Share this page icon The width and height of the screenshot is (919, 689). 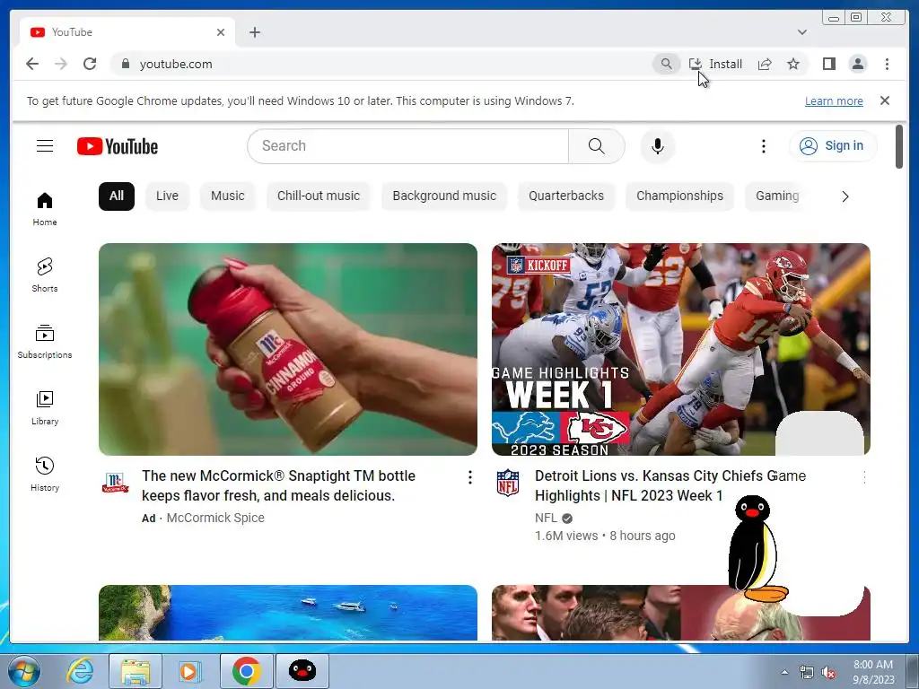765,64
